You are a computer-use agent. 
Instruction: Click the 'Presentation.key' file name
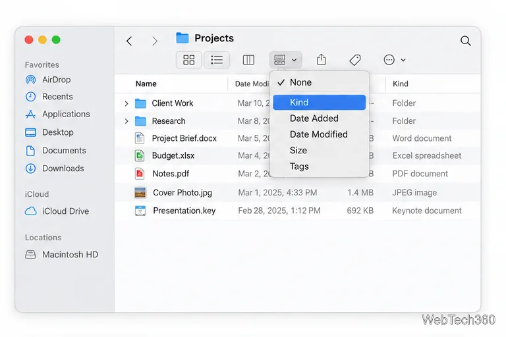pyautogui.click(x=184, y=211)
